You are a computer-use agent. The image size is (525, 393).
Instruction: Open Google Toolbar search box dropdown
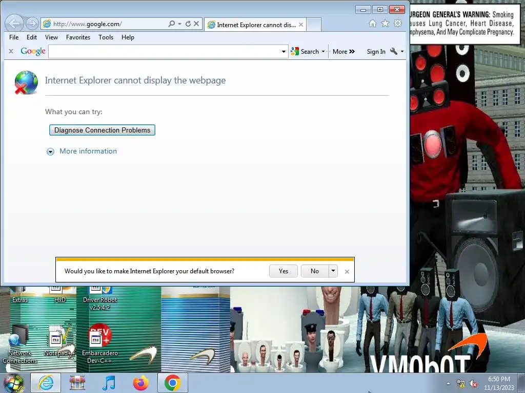pos(284,52)
